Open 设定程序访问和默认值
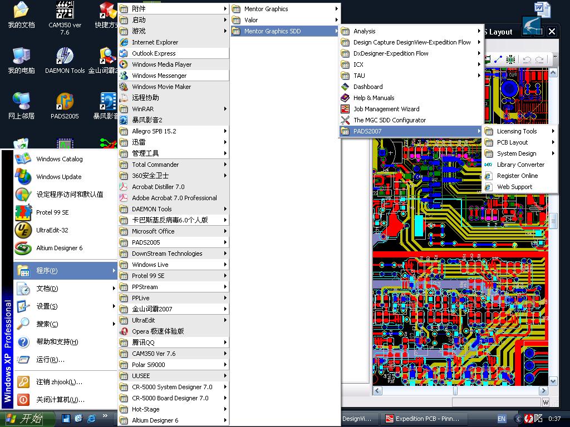The image size is (570, 427). (x=65, y=195)
